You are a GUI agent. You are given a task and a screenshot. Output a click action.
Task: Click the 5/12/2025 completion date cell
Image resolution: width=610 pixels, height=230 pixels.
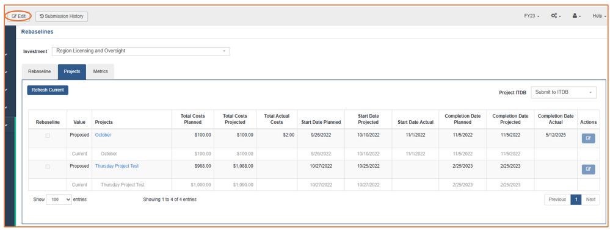pyautogui.click(x=556, y=138)
